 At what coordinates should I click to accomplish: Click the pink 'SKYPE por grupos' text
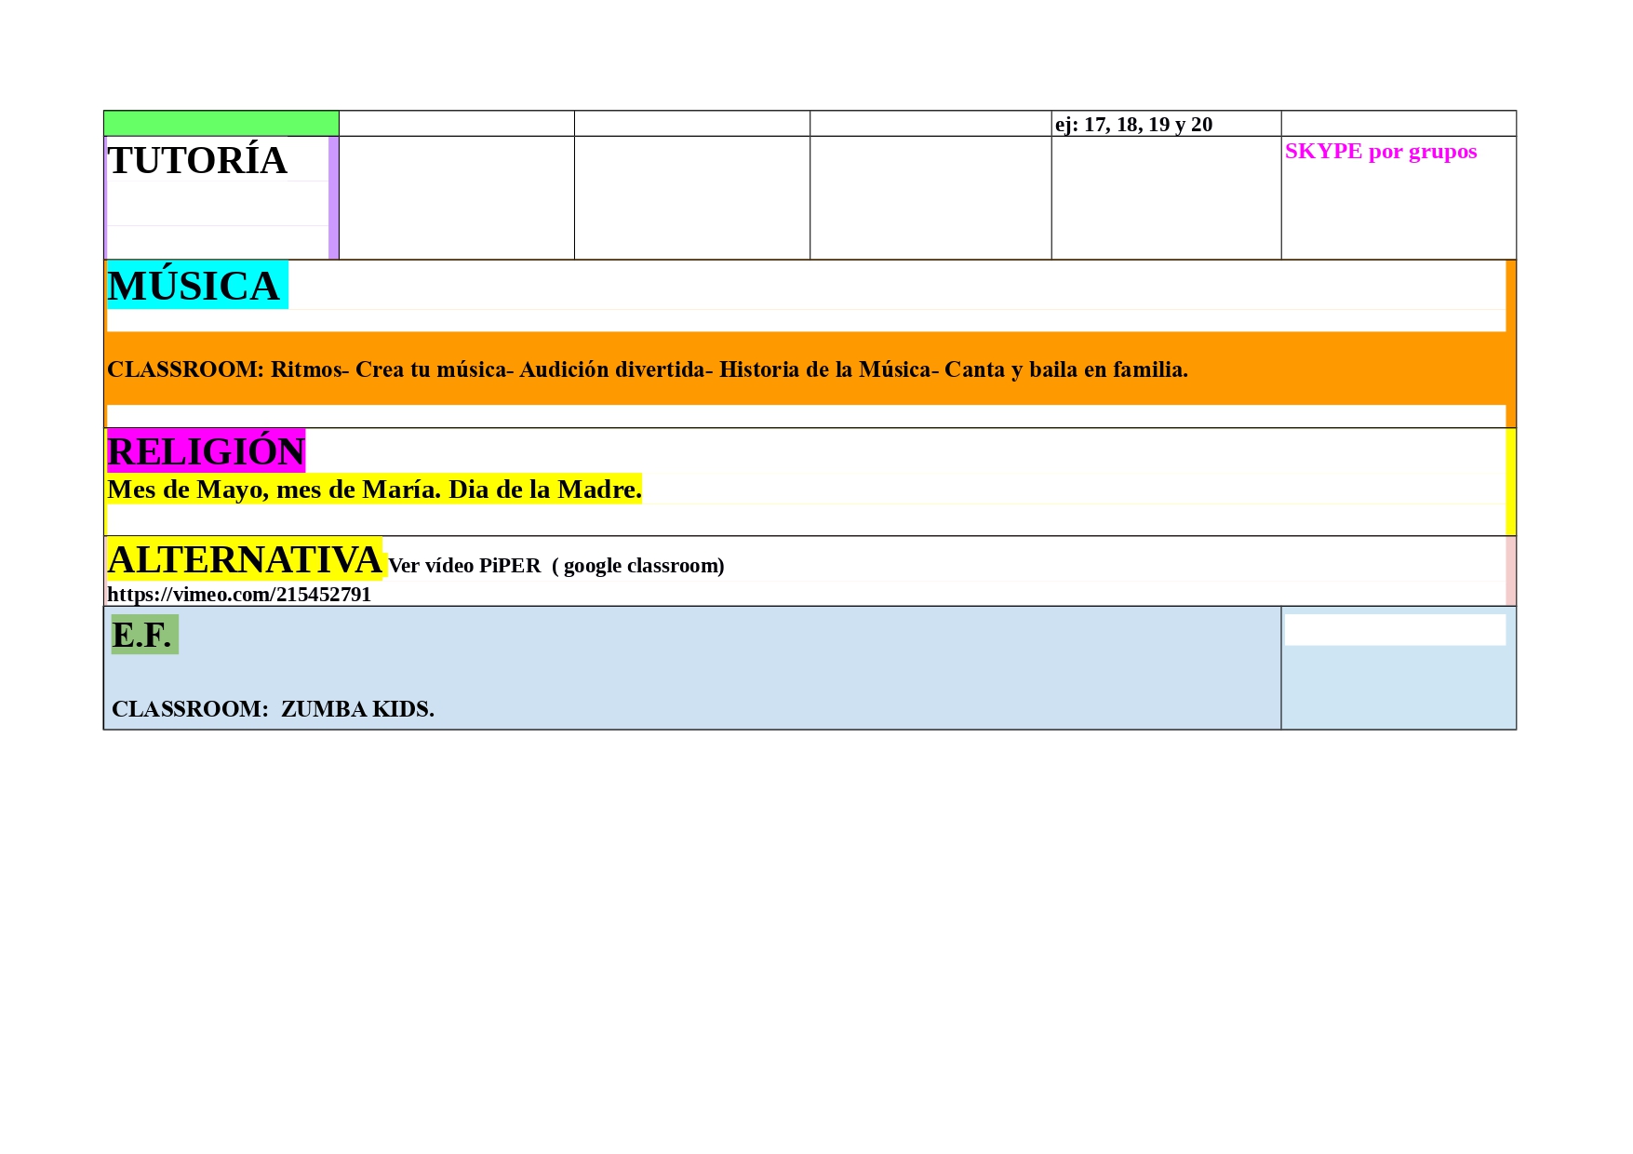pyautogui.click(x=1380, y=152)
